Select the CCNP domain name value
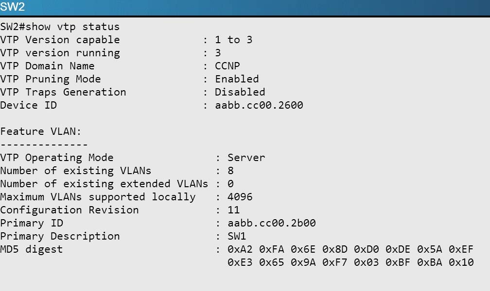The height and width of the screenshot is (291, 490). click(x=227, y=66)
